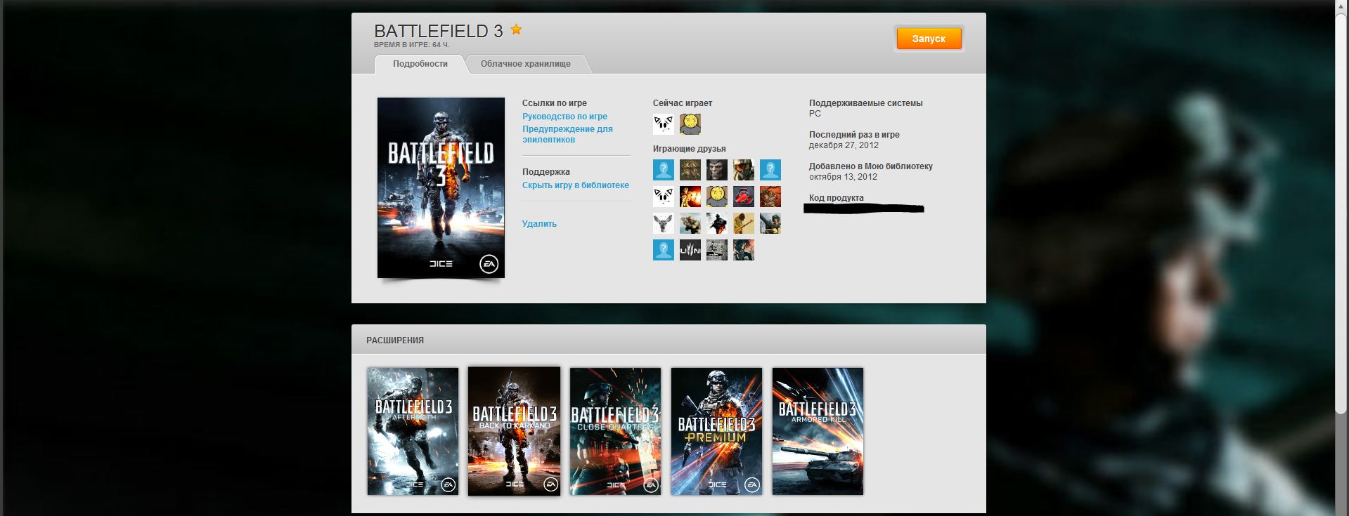
Task: Open the Back to Karkand expansion cover
Action: click(515, 431)
